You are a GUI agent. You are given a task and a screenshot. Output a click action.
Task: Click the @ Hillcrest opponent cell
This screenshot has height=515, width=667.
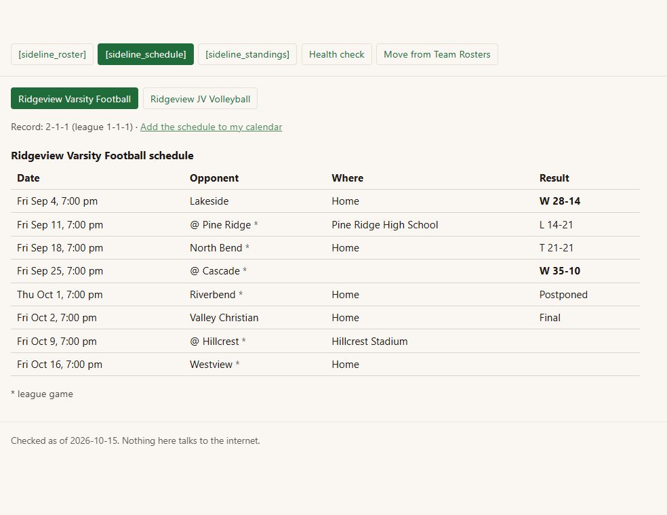(218, 342)
